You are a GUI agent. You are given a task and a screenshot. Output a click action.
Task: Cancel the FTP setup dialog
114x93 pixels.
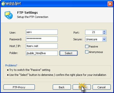[102, 87]
